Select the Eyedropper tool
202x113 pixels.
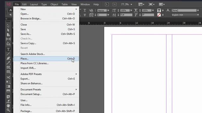pyautogui.click(x=8, y=101)
